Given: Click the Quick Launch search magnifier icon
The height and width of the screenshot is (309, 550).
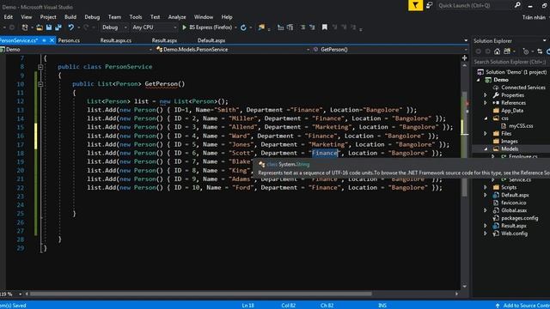Looking at the screenshot, I should 517,5.
